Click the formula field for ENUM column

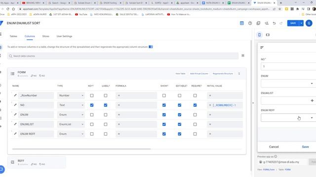pos(136,115)
